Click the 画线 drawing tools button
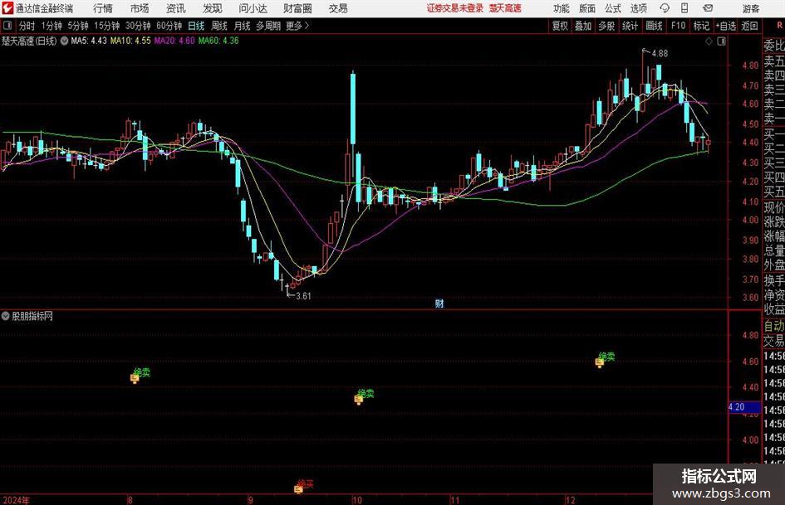The height and width of the screenshot is (505, 785). coord(654,26)
